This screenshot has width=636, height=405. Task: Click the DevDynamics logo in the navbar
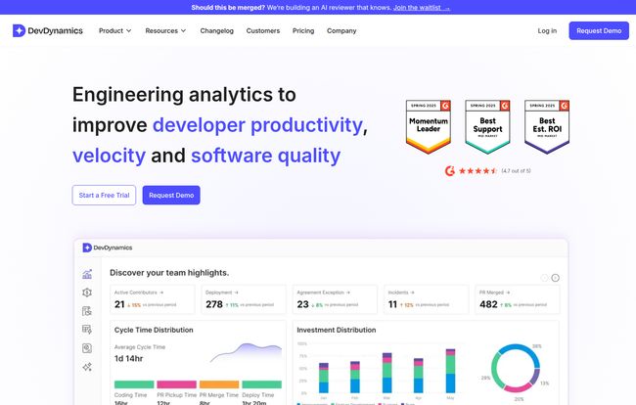click(48, 30)
